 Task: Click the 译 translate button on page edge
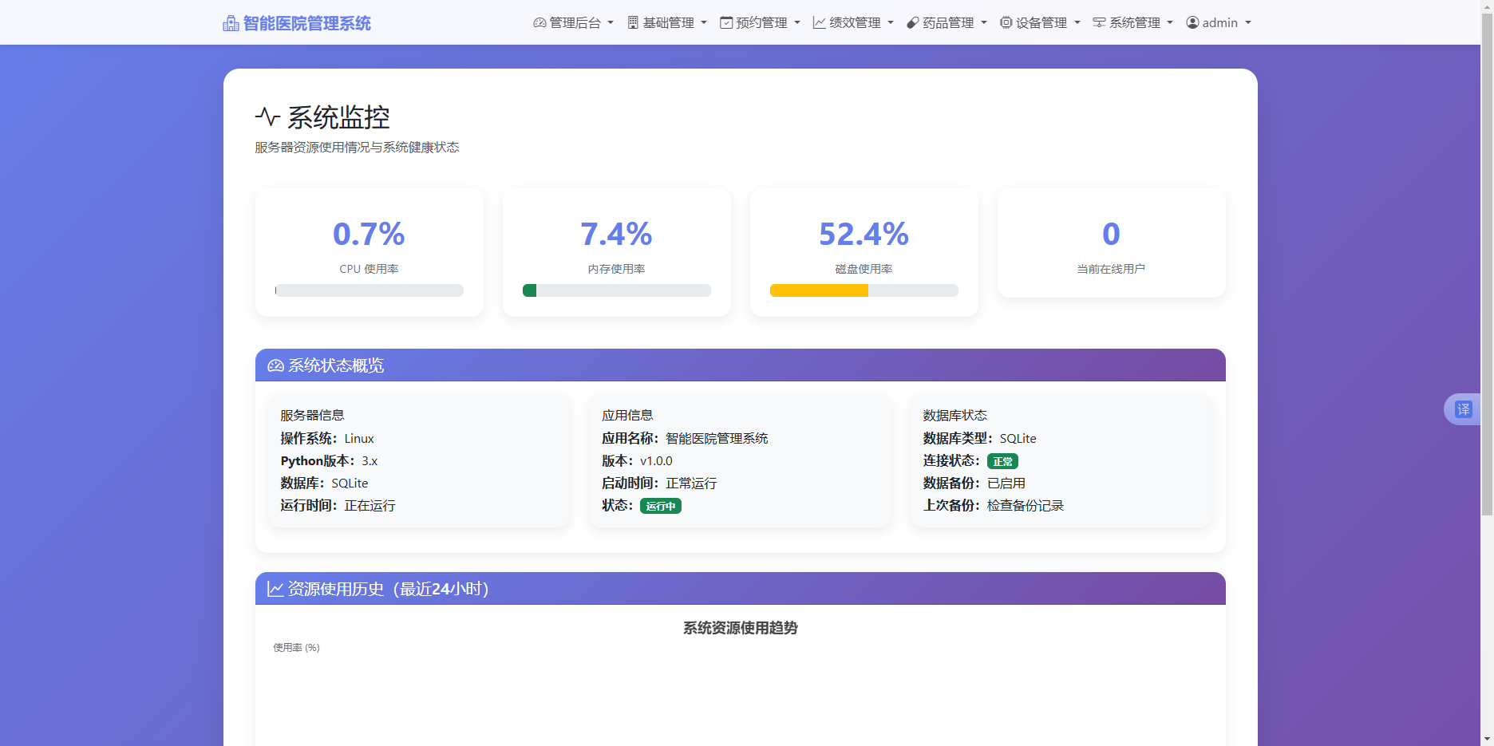click(x=1464, y=409)
